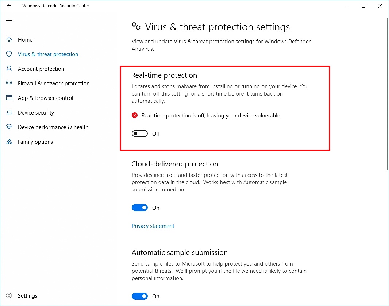
Task: Collapse the hamburger navigation menu
Action: (9, 20)
